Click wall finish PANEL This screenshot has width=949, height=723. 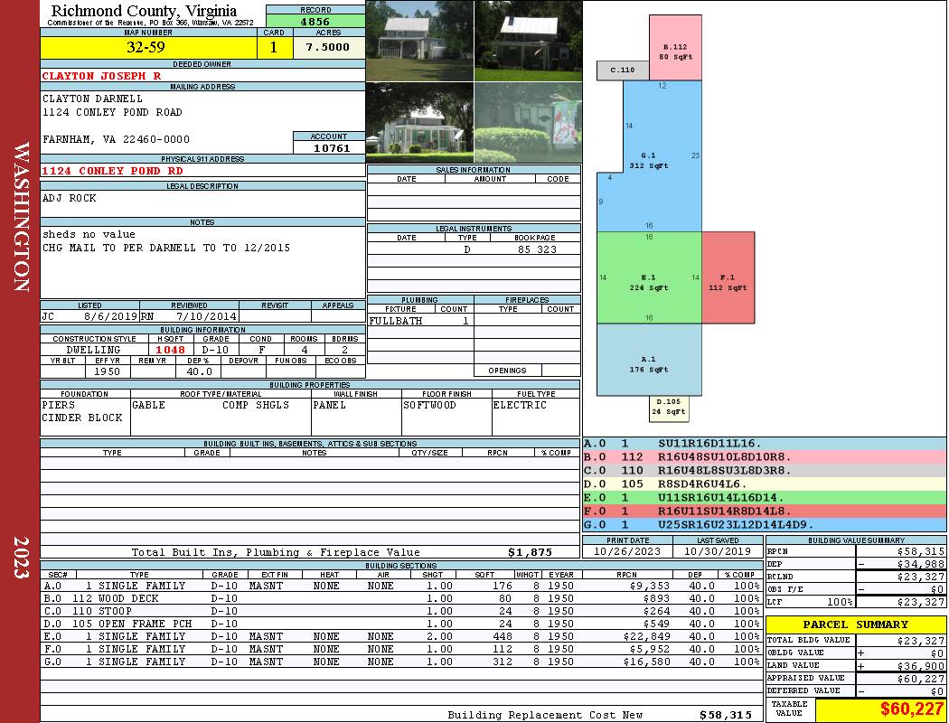(x=329, y=405)
